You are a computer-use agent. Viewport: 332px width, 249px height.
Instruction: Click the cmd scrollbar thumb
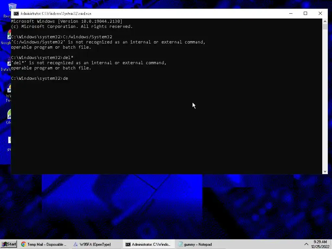325,27
